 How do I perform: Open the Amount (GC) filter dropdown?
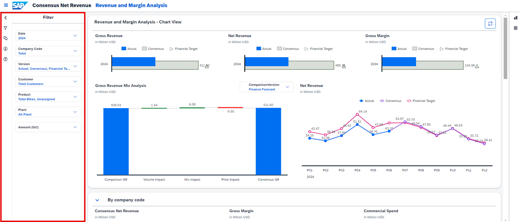[x=48, y=127]
